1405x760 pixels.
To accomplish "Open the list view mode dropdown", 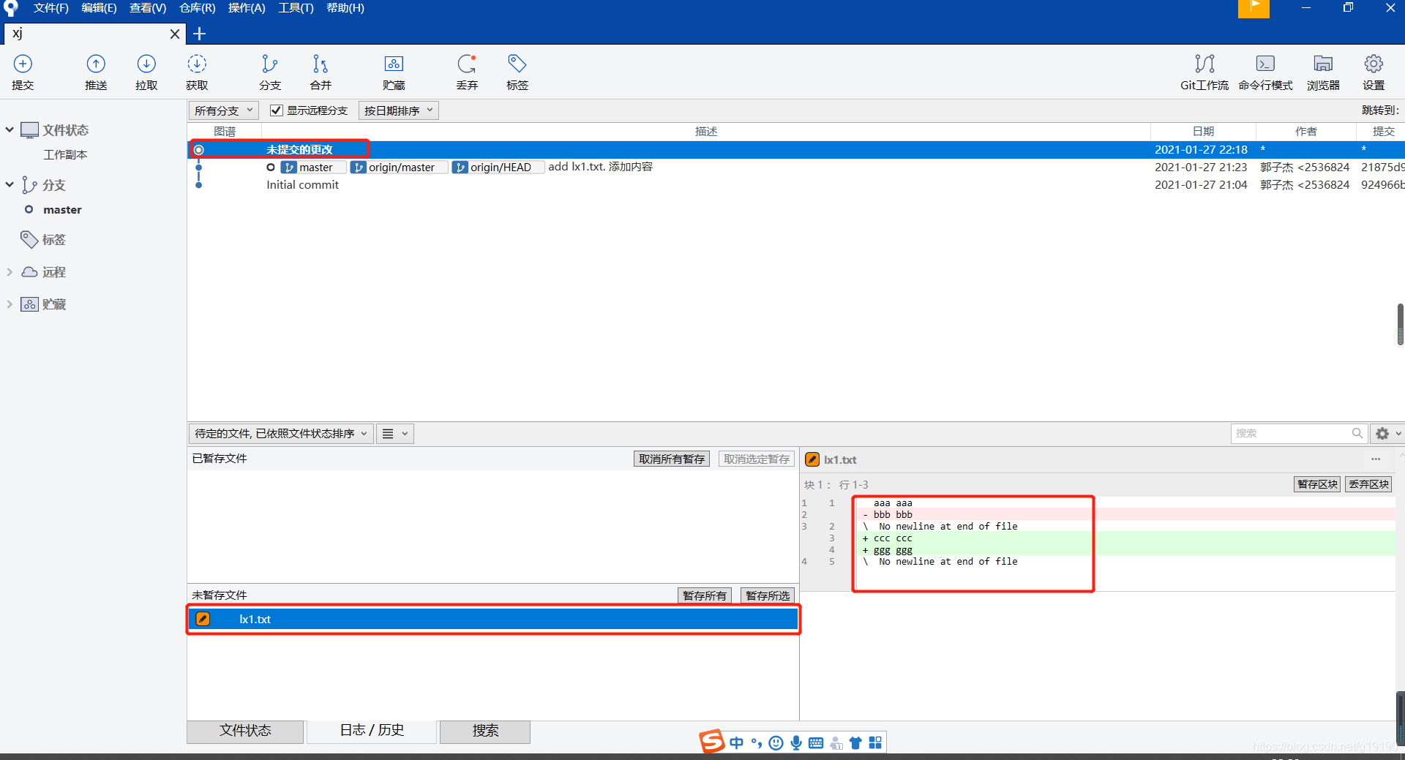I will [x=395, y=433].
